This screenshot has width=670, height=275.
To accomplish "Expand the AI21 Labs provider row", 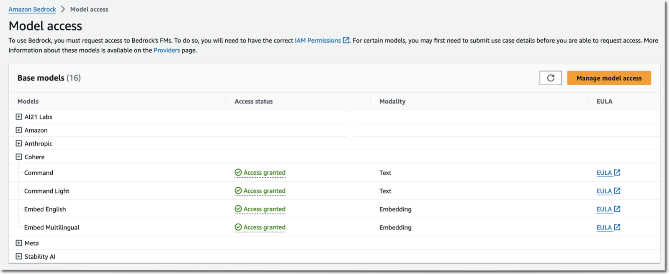I will (x=19, y=117).
